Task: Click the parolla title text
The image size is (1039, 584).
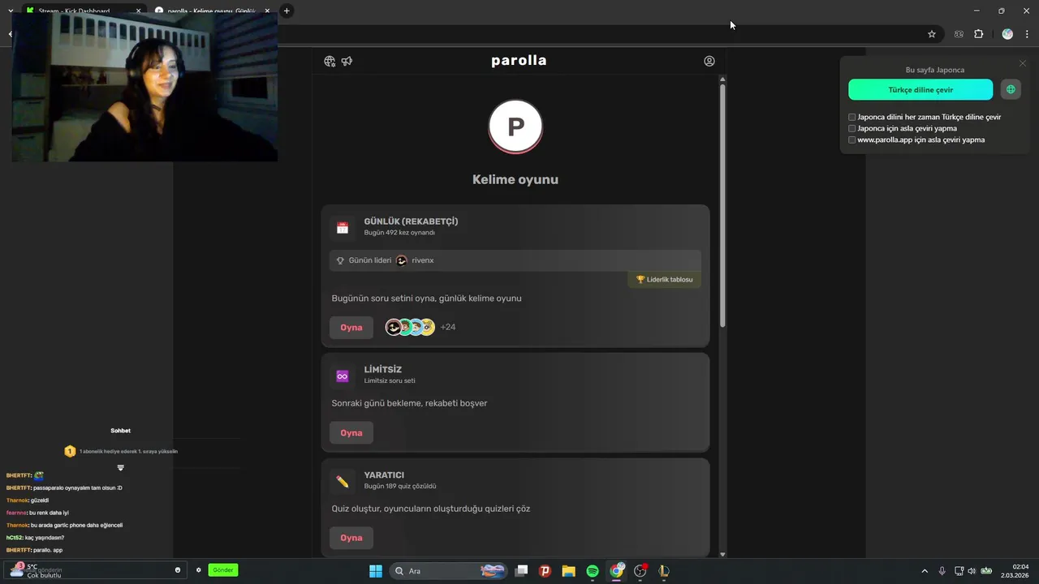Action: click(519, 60)
